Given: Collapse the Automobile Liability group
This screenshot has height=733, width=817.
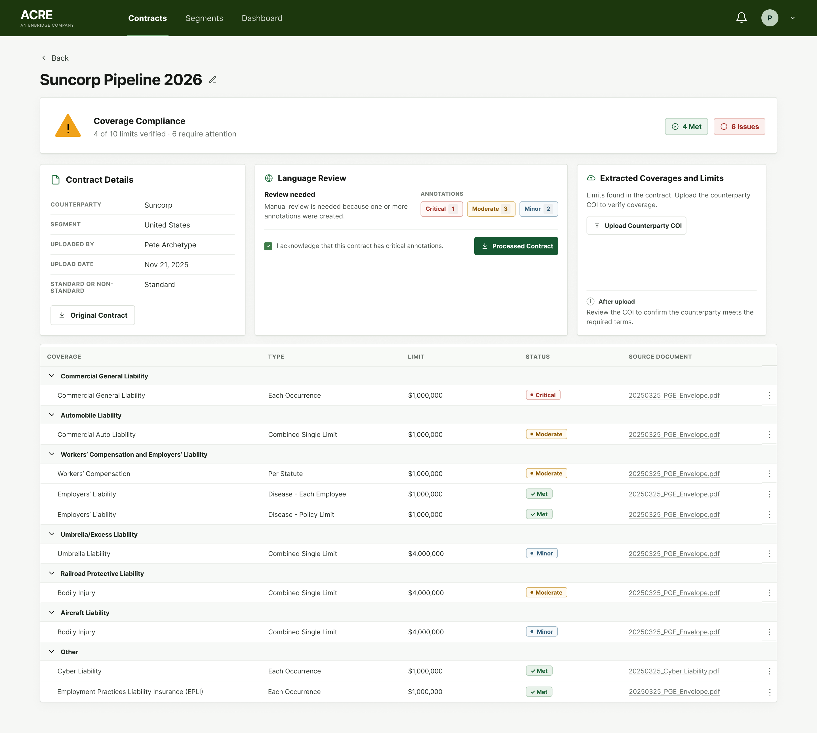Looking at the screenshot, I should (x=52, y=415).
